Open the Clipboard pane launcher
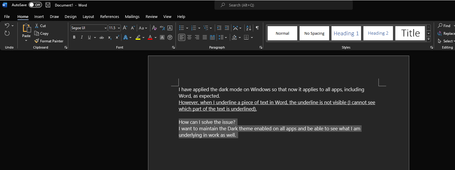The image size is (455, 170). [x=66, y=47]
